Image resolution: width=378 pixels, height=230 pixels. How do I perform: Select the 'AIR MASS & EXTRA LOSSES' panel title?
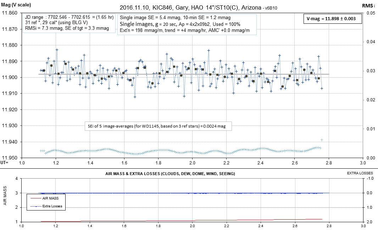coord(170,174)
